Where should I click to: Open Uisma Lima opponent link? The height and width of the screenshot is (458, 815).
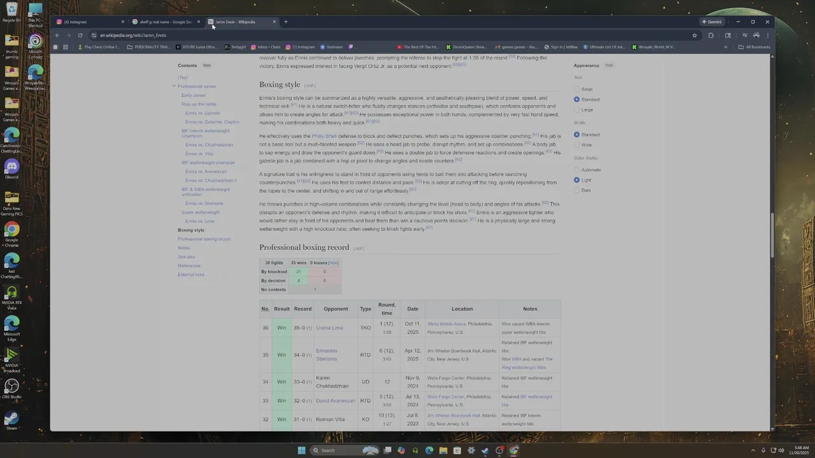329,328
